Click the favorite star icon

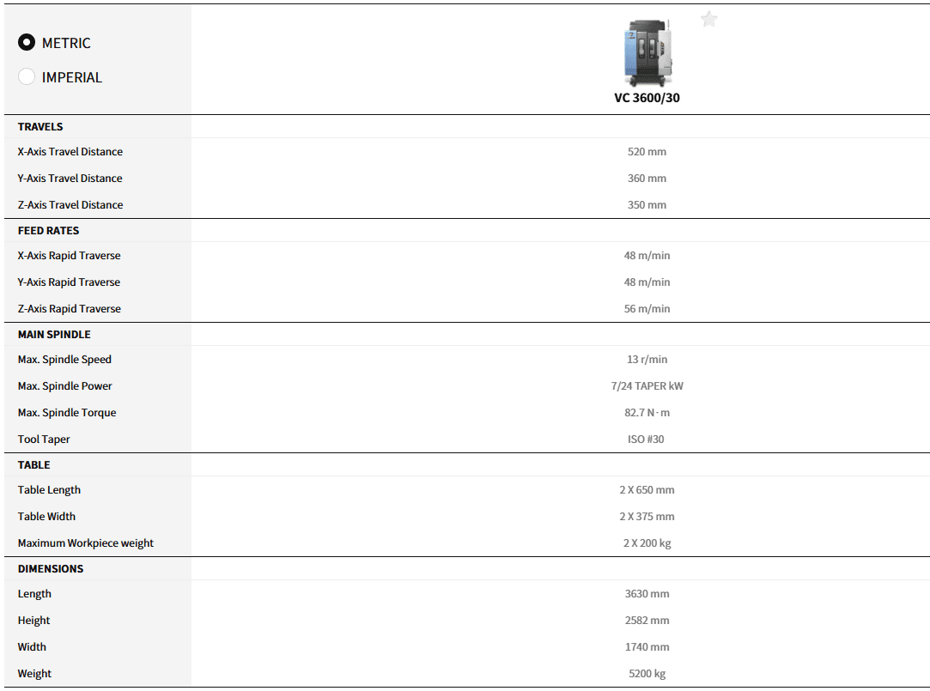[x=708, y=20]
